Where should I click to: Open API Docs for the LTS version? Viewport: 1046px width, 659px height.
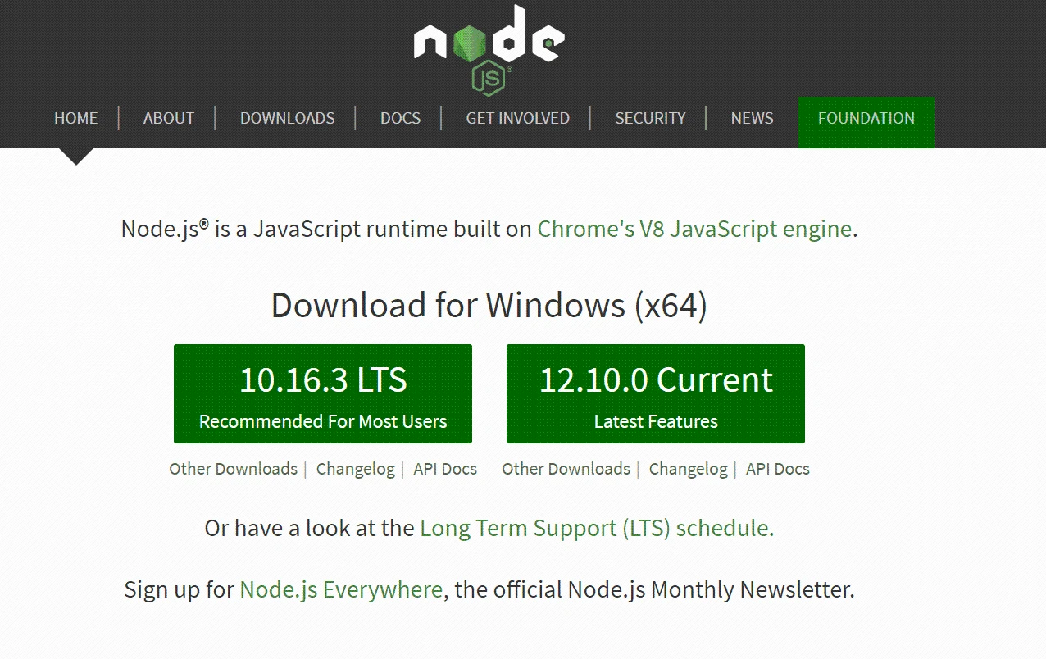tap(445, 469)
